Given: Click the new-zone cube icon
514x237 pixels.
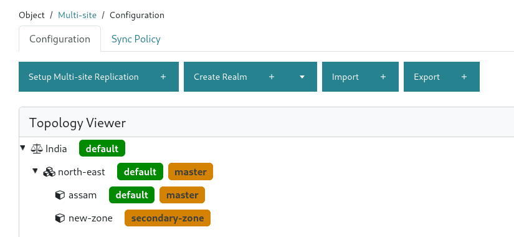Looking at the screenshot, I should point(60,218).
